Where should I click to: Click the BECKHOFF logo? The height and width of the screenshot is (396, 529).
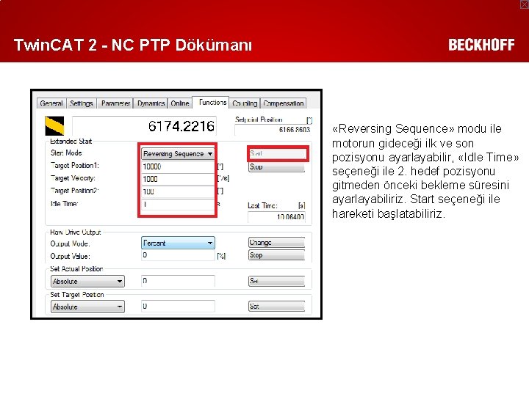(481, 45)
